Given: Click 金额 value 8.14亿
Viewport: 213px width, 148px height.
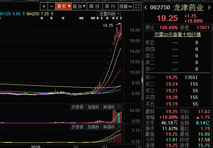Looking at the screenshot, I should [x=203, y=123].
